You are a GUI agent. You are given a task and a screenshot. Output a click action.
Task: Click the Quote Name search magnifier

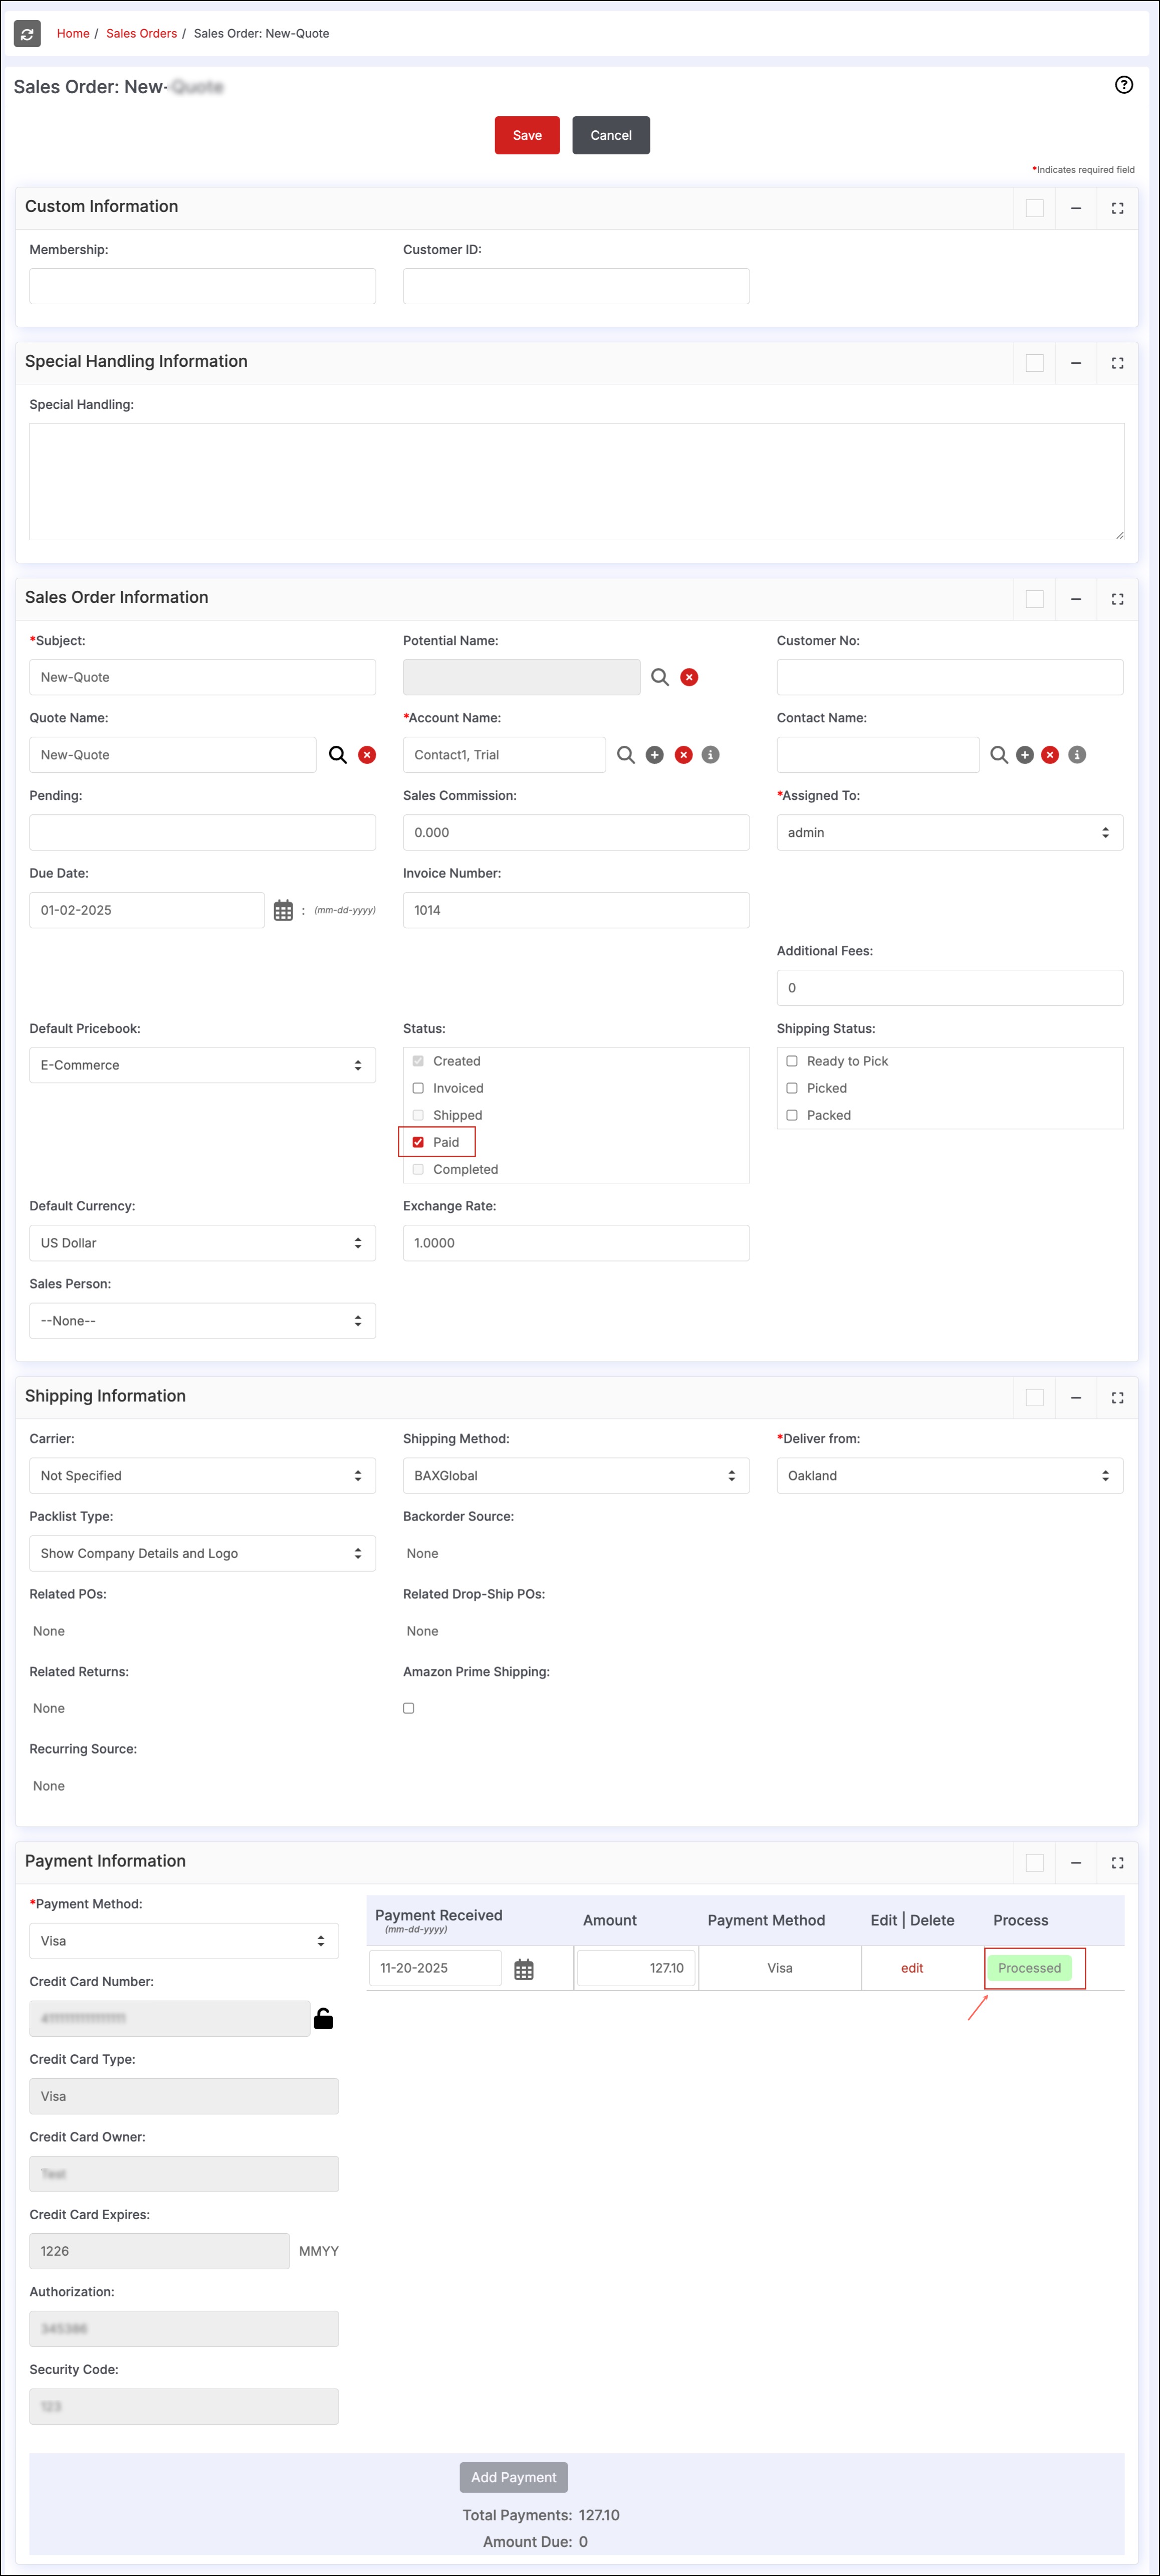click(338, 755)
